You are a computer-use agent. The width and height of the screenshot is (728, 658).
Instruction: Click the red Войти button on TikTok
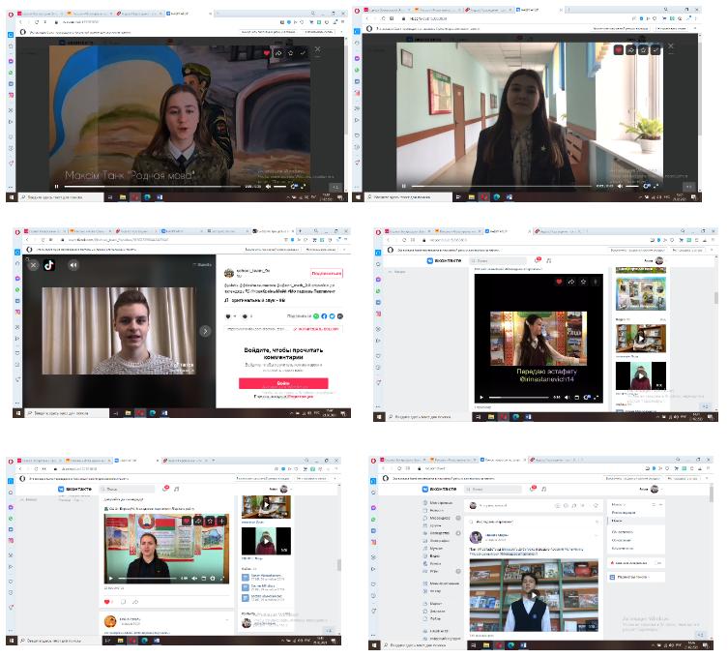(283, 383)
